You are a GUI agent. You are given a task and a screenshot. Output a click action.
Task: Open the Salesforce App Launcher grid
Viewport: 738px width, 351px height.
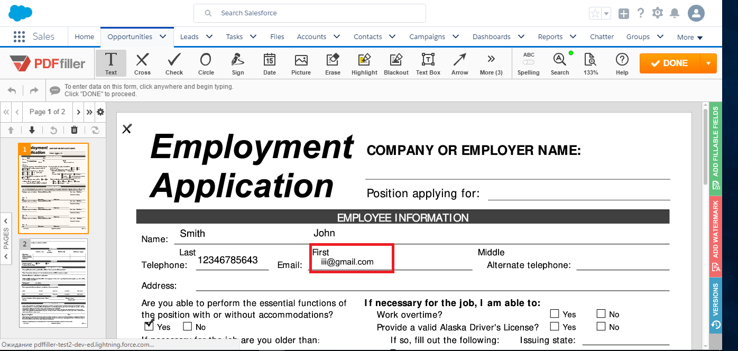tap(20, 36)
